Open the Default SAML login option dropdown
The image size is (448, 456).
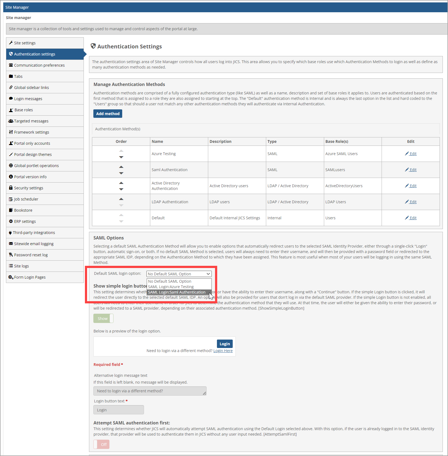coord(179,274)
